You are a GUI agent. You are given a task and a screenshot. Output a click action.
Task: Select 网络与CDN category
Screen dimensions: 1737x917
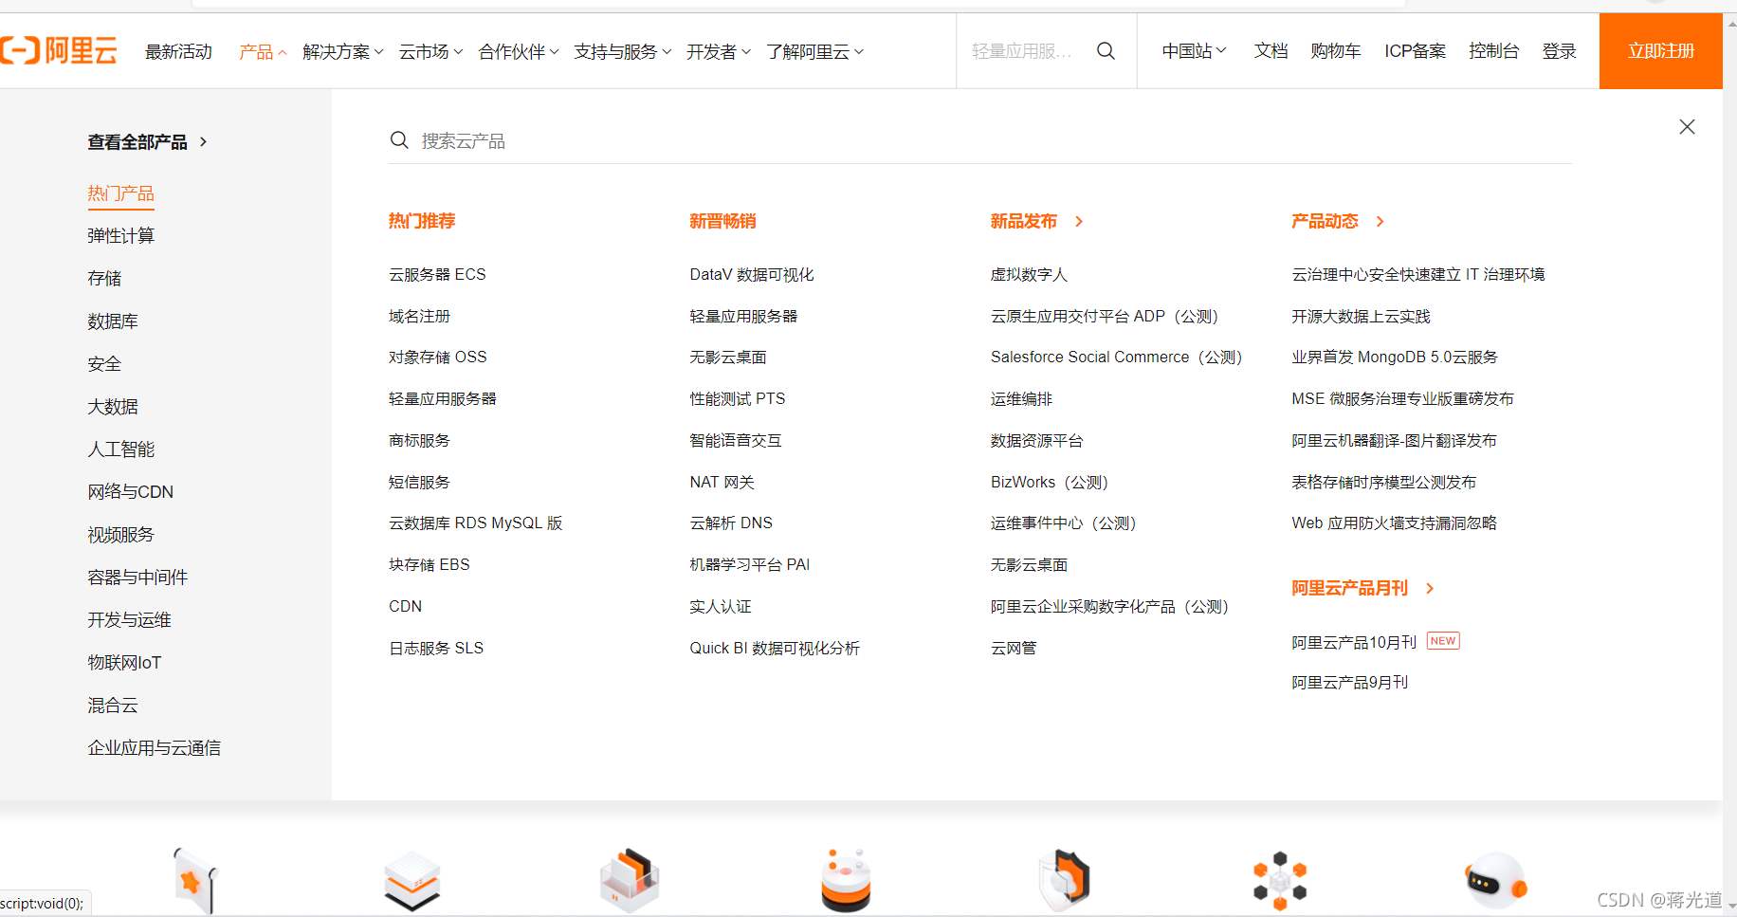[131, 492]
